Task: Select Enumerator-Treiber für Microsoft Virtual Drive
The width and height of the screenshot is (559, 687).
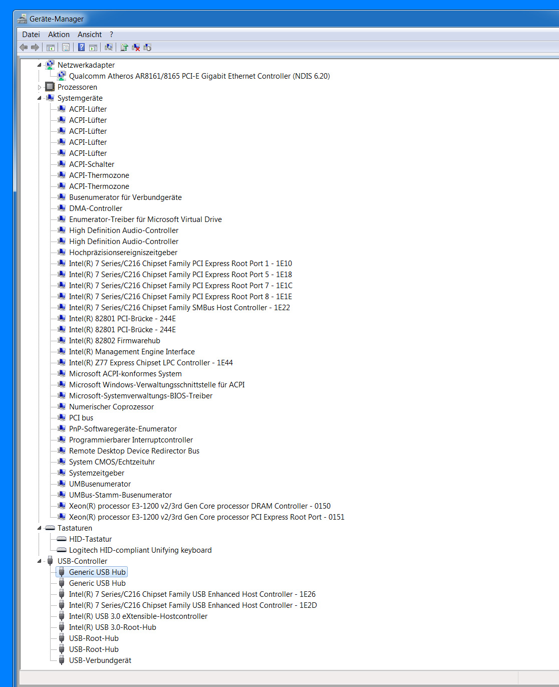Action: (145, 219)
